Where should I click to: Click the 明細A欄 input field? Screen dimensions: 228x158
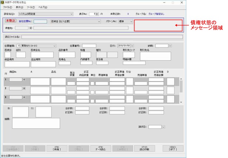point(134,63)
